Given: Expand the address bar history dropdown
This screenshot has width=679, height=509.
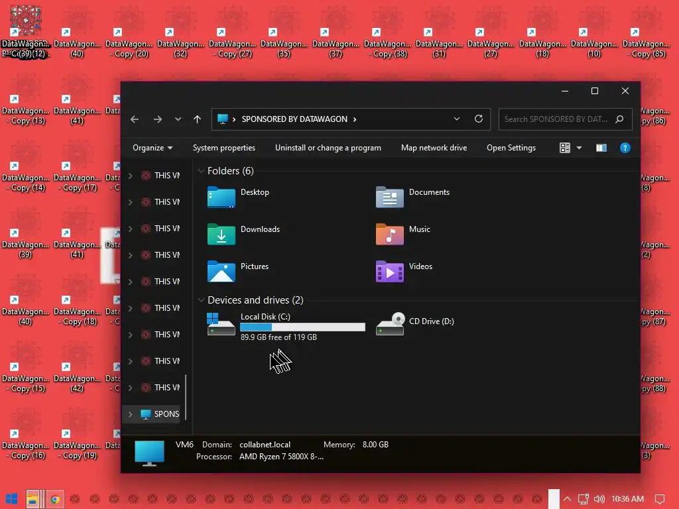Looking at the screenshot, I should click(457, 119).
